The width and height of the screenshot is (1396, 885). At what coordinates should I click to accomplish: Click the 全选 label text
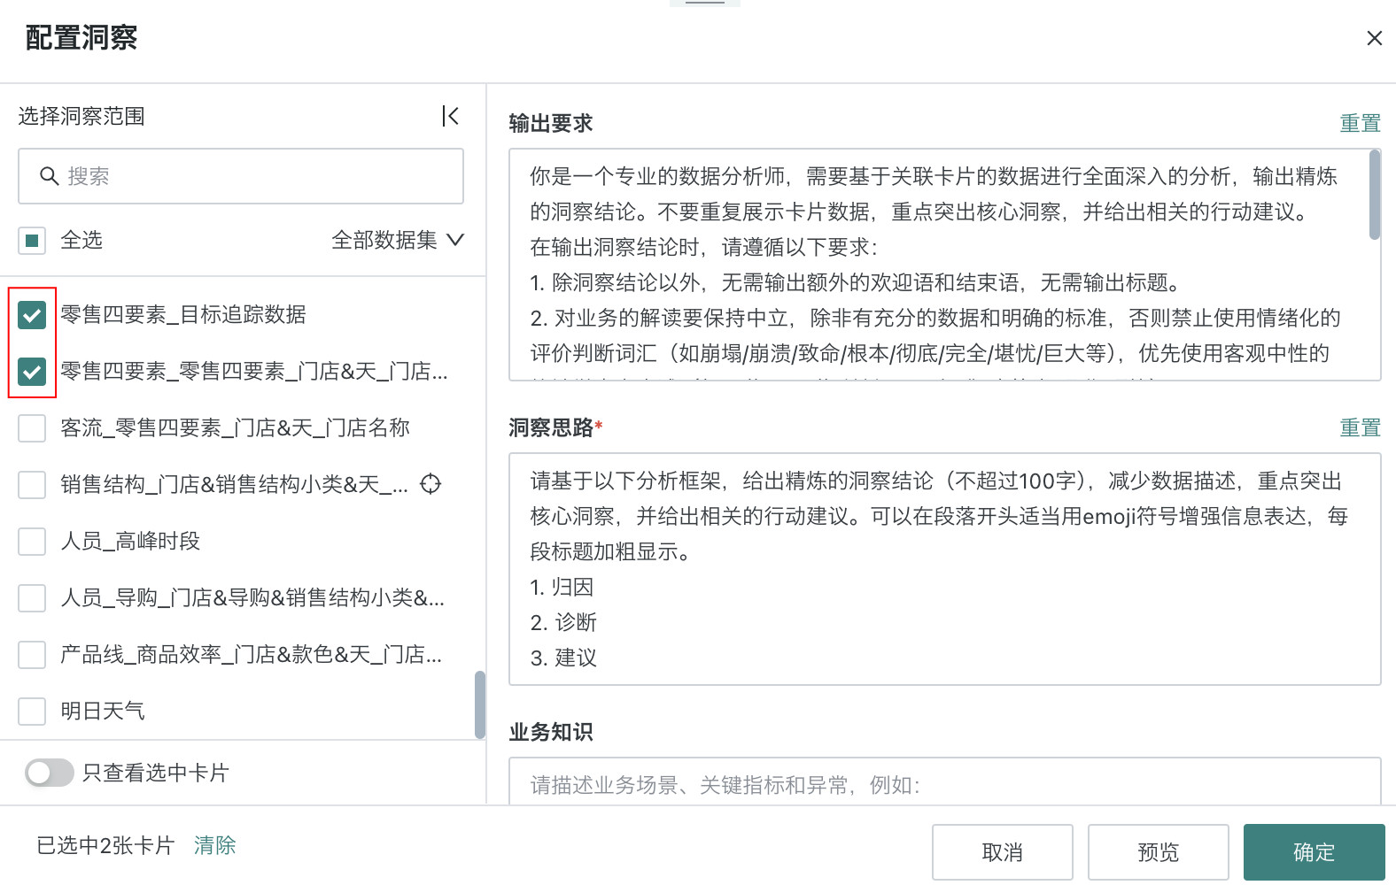pos(81,240)
